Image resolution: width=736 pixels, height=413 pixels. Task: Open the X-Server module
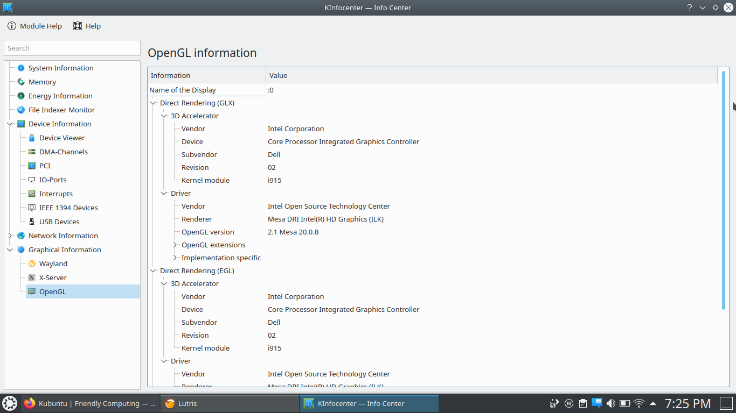point(53,277)
